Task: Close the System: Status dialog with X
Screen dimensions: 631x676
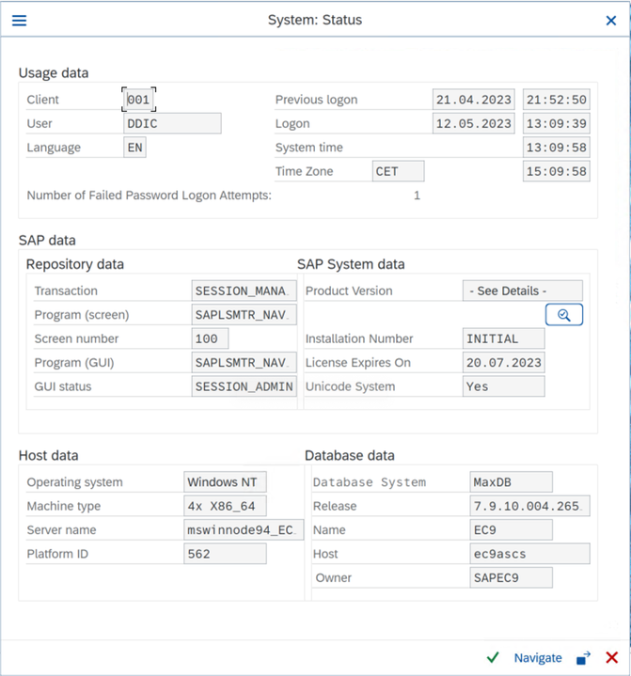Action: tap(610, 21)
